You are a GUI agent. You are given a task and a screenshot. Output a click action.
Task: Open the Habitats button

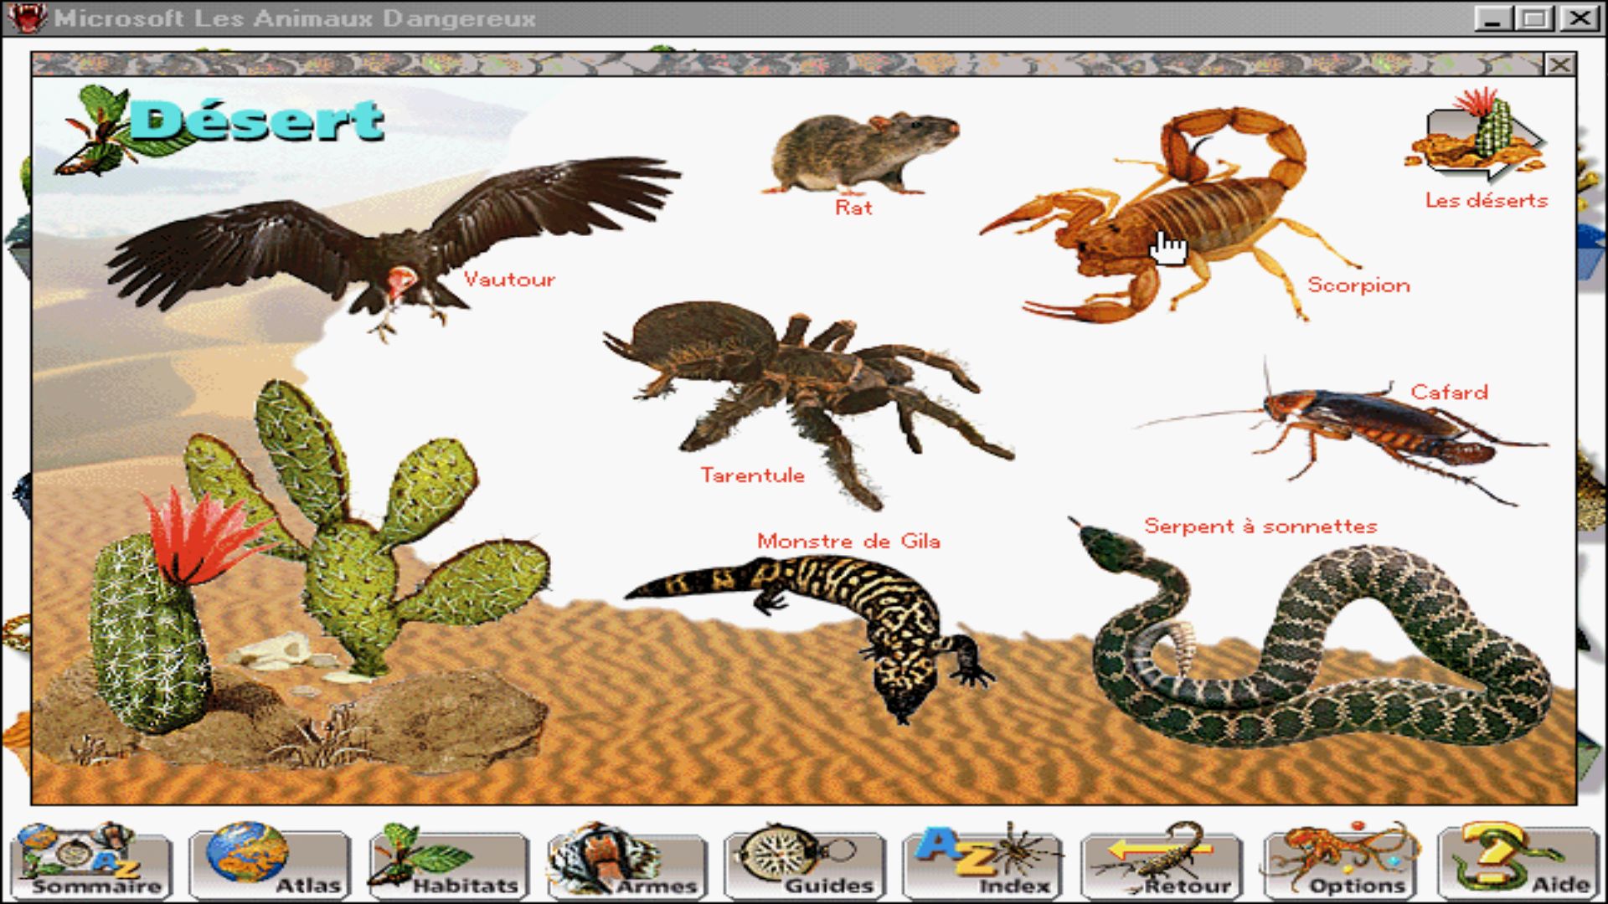point(448,862)
